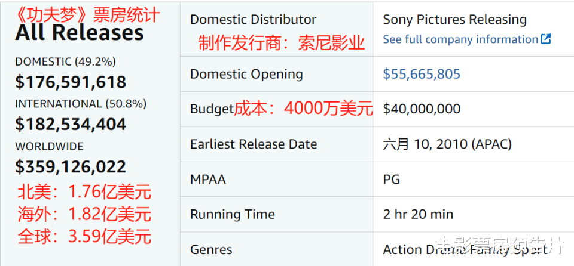
Task: Select the Earliest Release Date label
Action: [x=254, y=144]
